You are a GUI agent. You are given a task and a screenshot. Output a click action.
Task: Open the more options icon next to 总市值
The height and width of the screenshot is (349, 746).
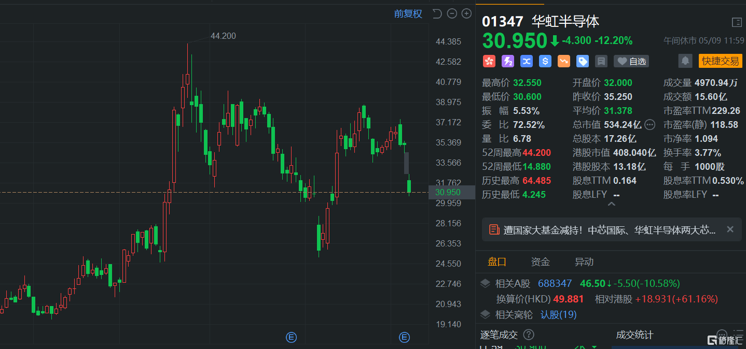click(x=650, y=125)
